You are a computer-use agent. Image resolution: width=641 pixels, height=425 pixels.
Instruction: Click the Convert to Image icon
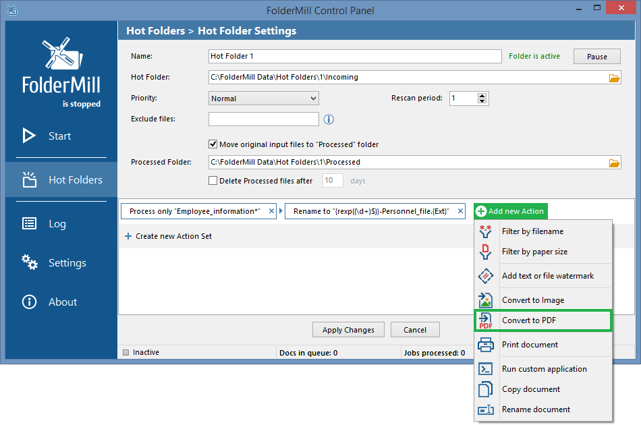(x=485, y=300)
